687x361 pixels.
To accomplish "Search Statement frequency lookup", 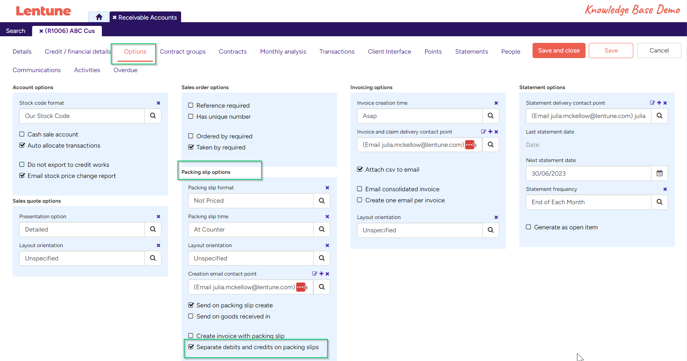I will [660, 202].
